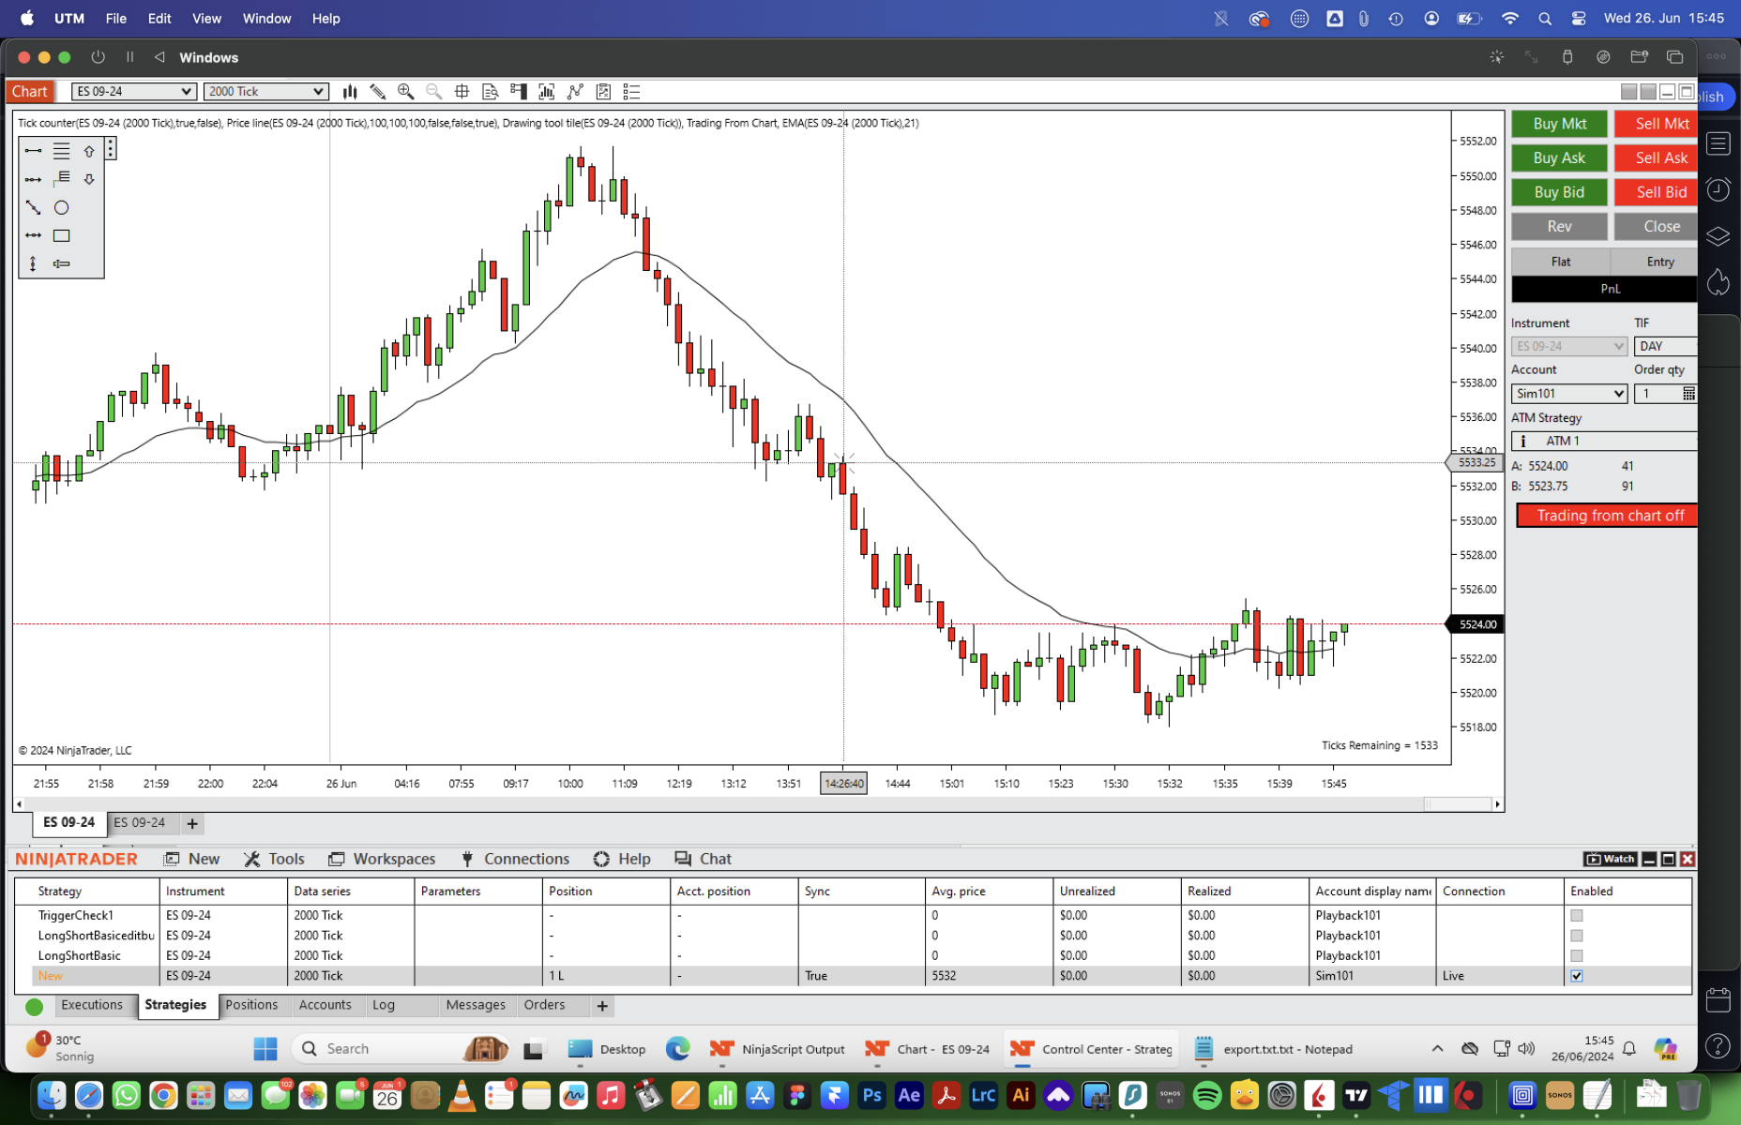
Task: Open the New menu in Control Center
Action: (192, 859)
